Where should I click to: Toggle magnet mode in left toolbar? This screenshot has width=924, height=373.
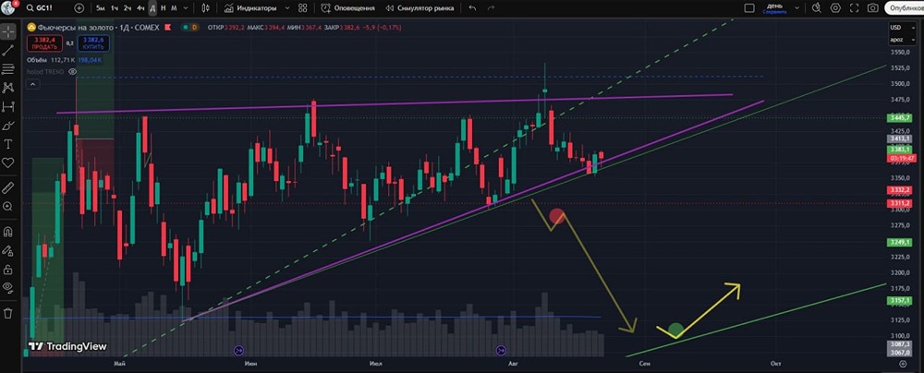(x=8, y=232)
